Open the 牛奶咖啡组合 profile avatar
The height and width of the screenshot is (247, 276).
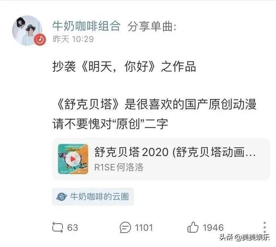point(27,30)
